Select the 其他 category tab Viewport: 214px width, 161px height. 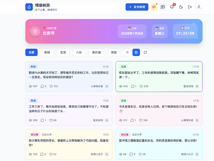click(x=114, y=52)
